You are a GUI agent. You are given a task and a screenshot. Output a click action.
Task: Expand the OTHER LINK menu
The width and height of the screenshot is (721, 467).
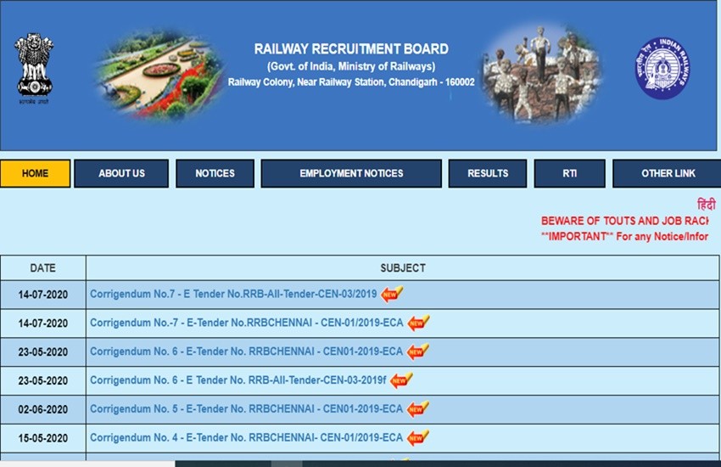point(667,173)
